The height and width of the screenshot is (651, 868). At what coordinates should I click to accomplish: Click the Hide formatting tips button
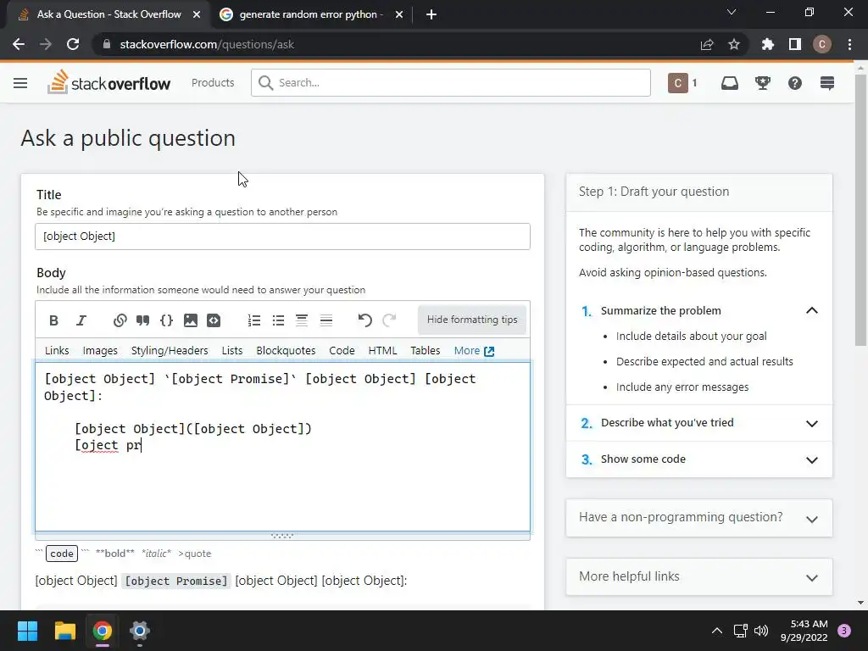[471, 320]
